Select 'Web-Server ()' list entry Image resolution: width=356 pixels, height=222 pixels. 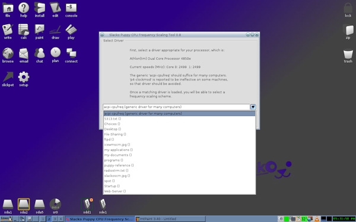click(x=179, y=191)
